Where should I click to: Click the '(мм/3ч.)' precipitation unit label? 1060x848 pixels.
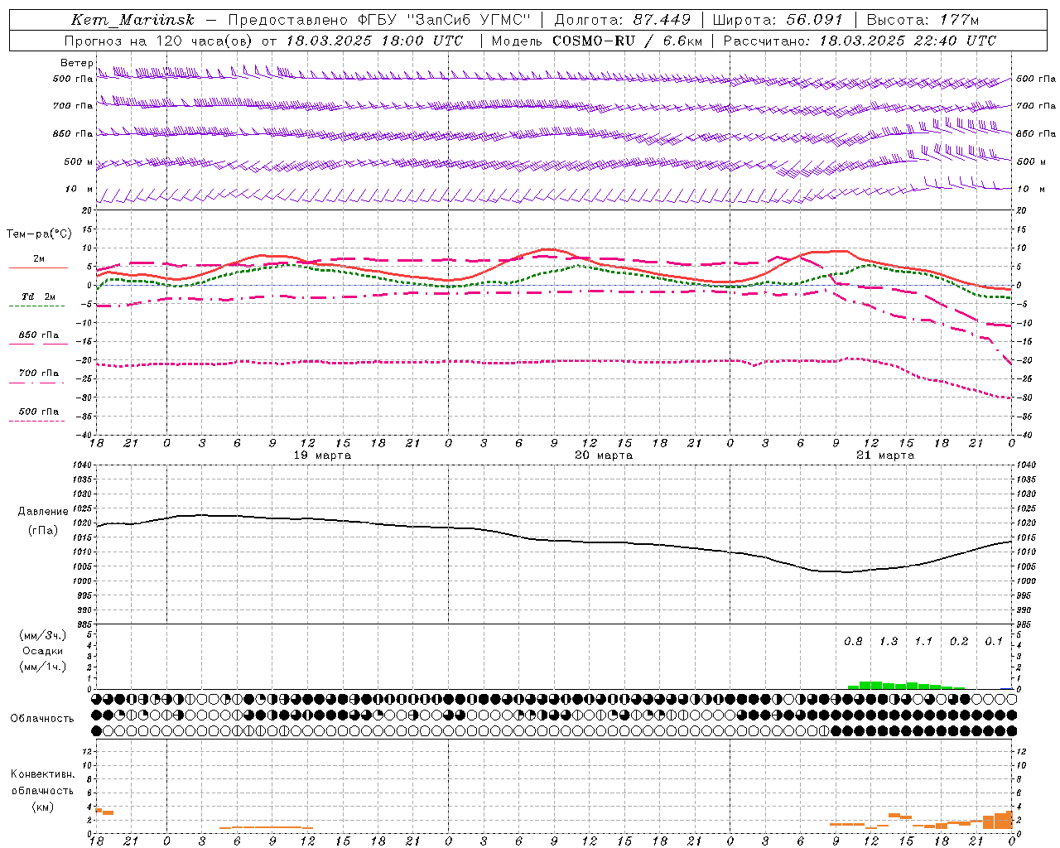click(43, 636)
